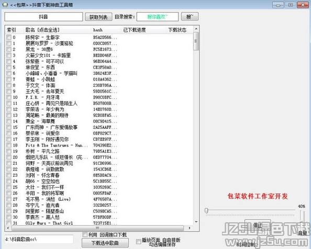Select song 李玉刚 - 刚好遇见你
This screenshot has height=249, width=311.
(x=47, y=139)
